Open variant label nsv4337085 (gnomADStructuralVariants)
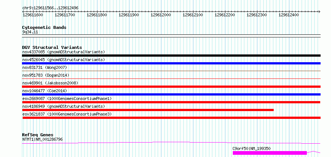 [64, 52]
